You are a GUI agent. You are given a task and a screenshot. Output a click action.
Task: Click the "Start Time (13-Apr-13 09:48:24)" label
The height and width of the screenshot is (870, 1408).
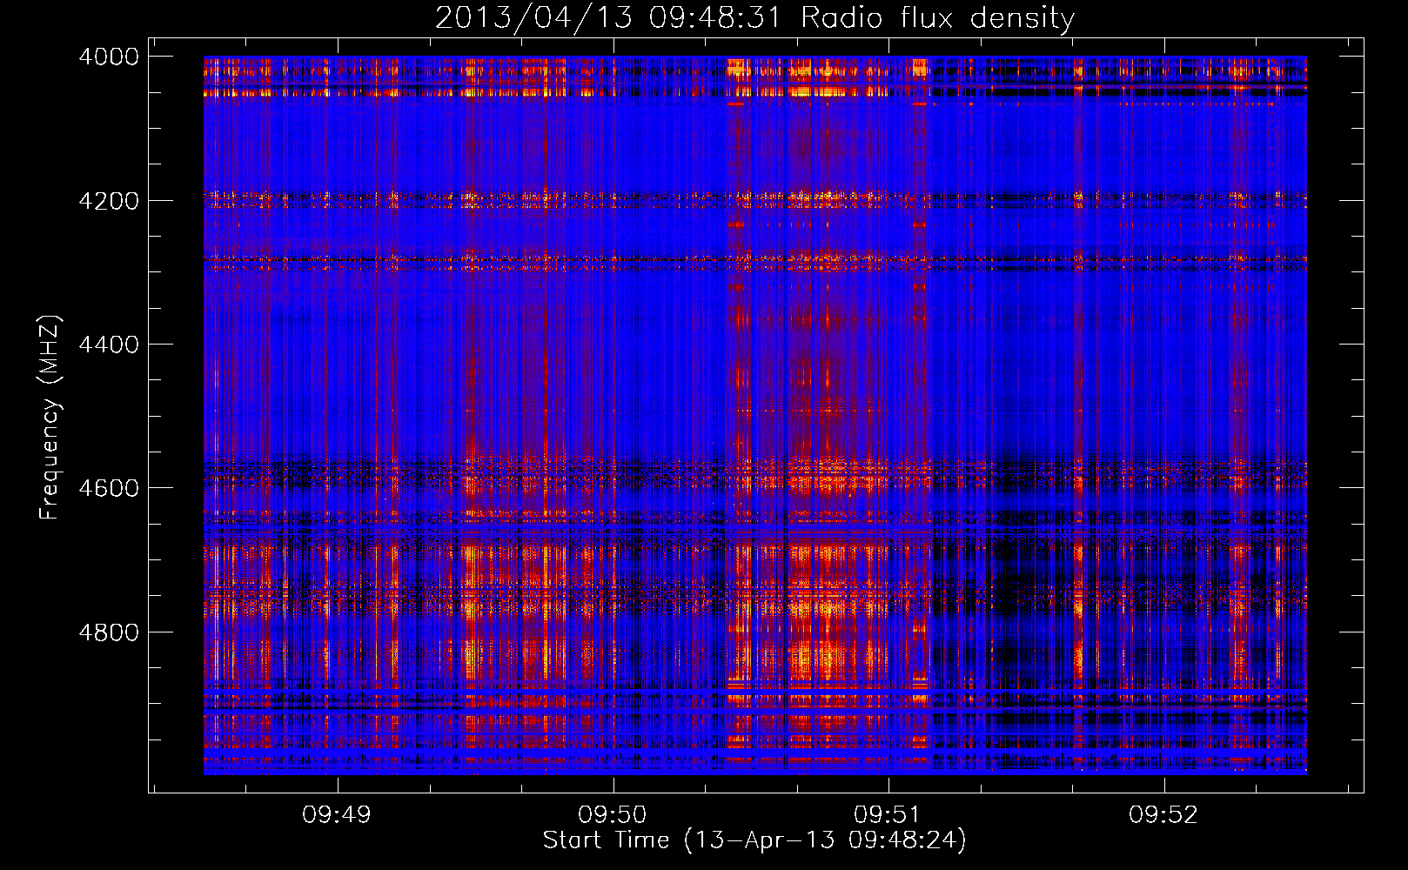[754, 840]
